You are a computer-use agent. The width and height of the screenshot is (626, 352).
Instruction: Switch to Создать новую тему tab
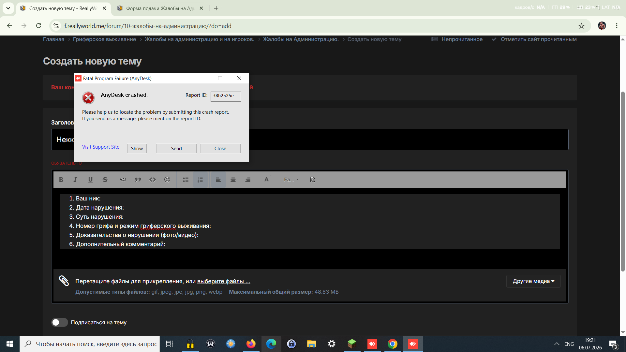[64, 8]
